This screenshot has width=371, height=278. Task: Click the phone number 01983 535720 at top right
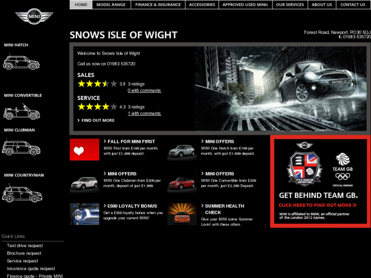click(357, 37)
